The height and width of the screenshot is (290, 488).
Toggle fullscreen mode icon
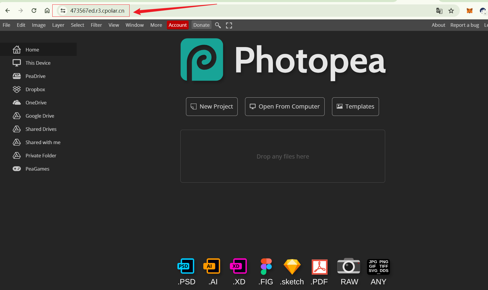229,25
